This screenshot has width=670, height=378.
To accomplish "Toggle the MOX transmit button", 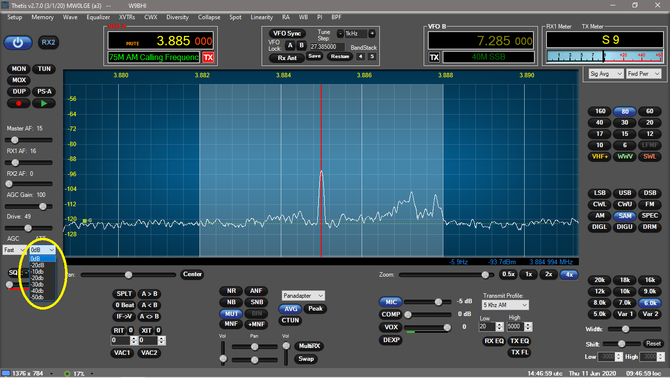I will pyautogui.click(x=19, y=80).
